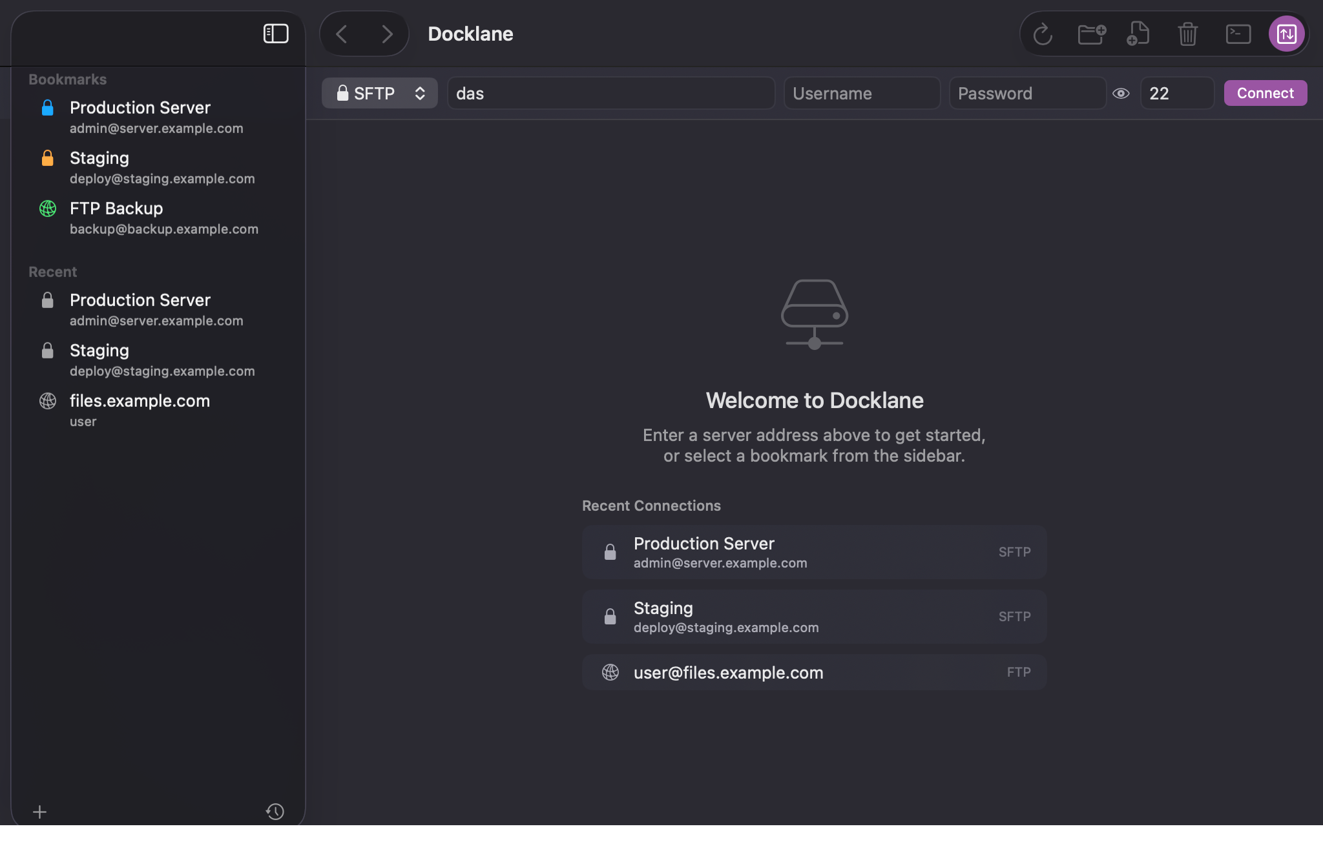Select Staging under Recent in sidebar
The width and height of the screenshot is (1323, 842).
(158, 360)
